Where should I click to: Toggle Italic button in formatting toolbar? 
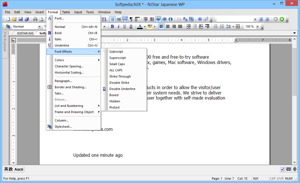(x=118, y=27)
